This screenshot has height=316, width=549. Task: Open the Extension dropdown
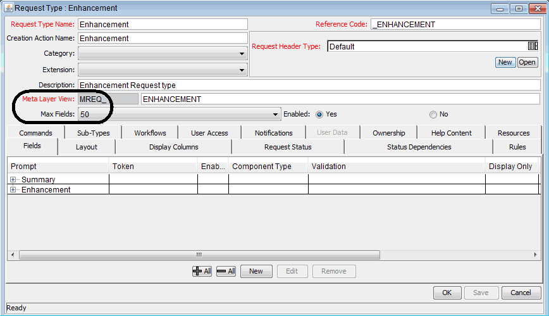(242, 70)
